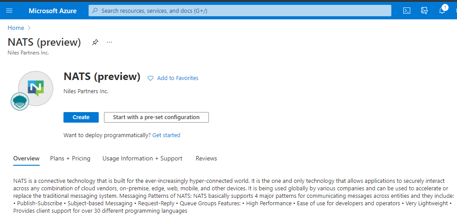The height and width of the screenshot is (218, 457).
Task: Click the NATS product logo
Action: pos(36,88)
